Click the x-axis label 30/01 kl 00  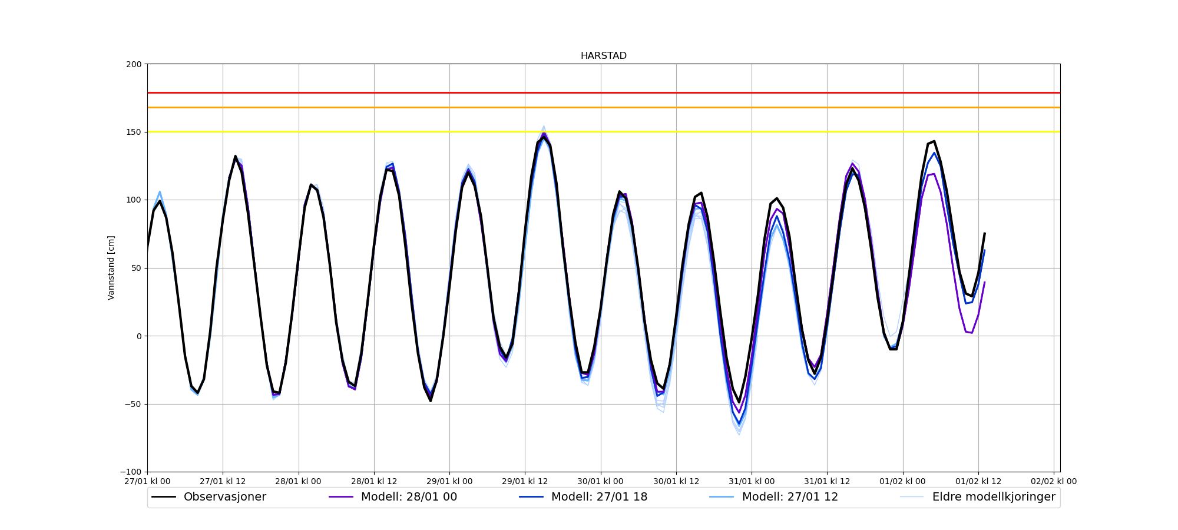pyautogui.click(x=601, y=481)
